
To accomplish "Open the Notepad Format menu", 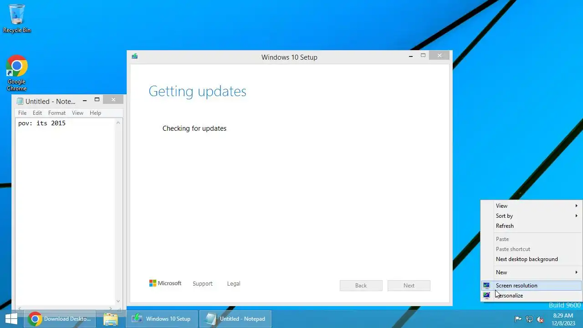I will 57,113.
